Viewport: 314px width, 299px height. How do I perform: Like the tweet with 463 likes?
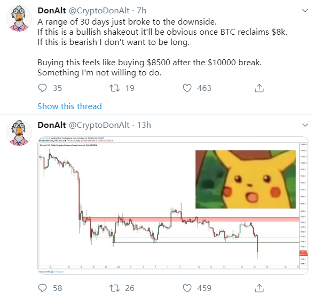click(x=187, y=88)
